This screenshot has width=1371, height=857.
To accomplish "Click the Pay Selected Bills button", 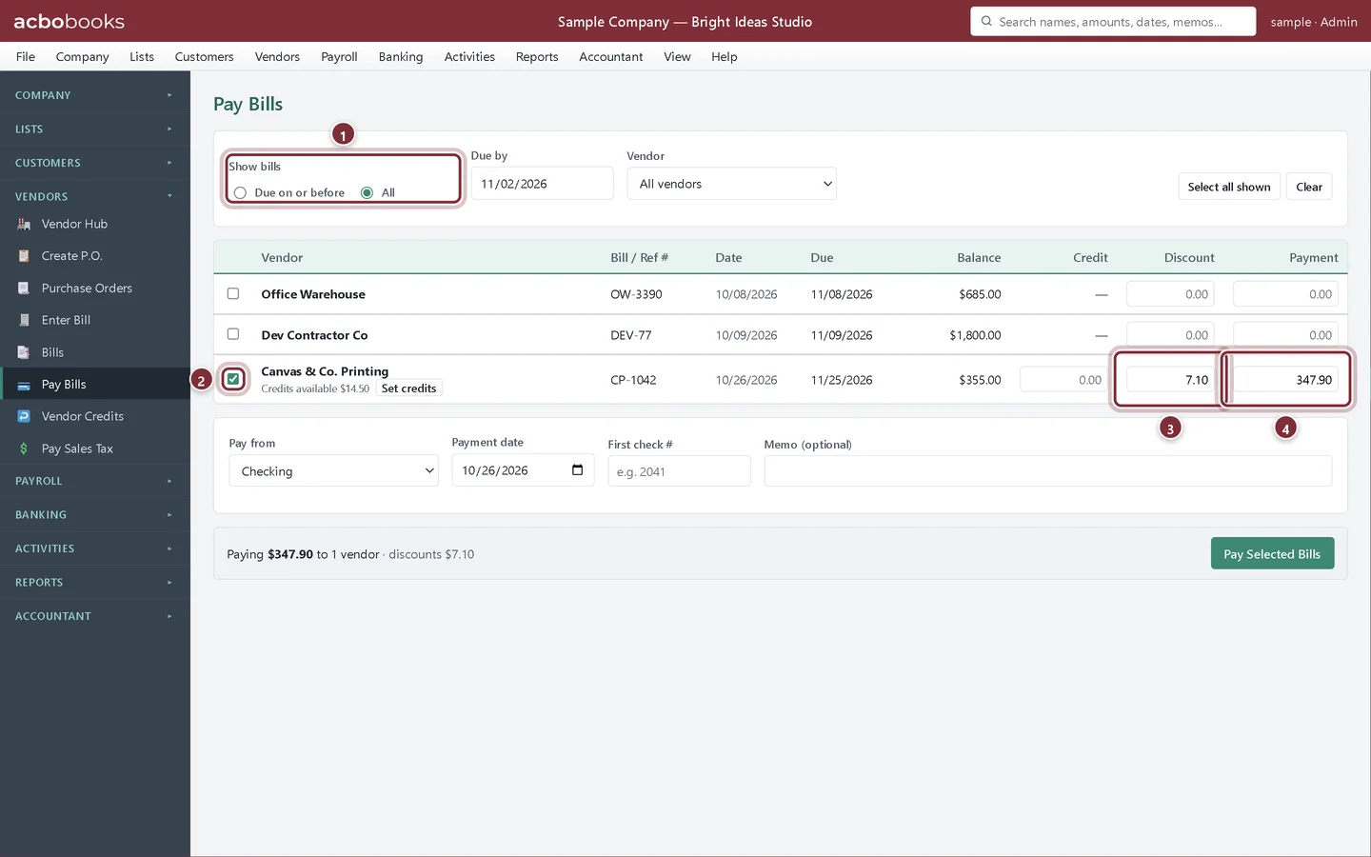I will [x=1272, y=554].
